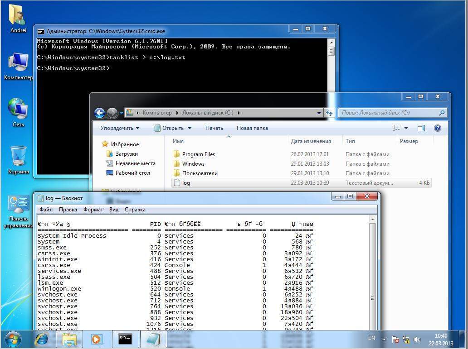This screenshot has width=468, height=349.
Task: Open the view options dropdown arrow
Action: click(406, 128)
